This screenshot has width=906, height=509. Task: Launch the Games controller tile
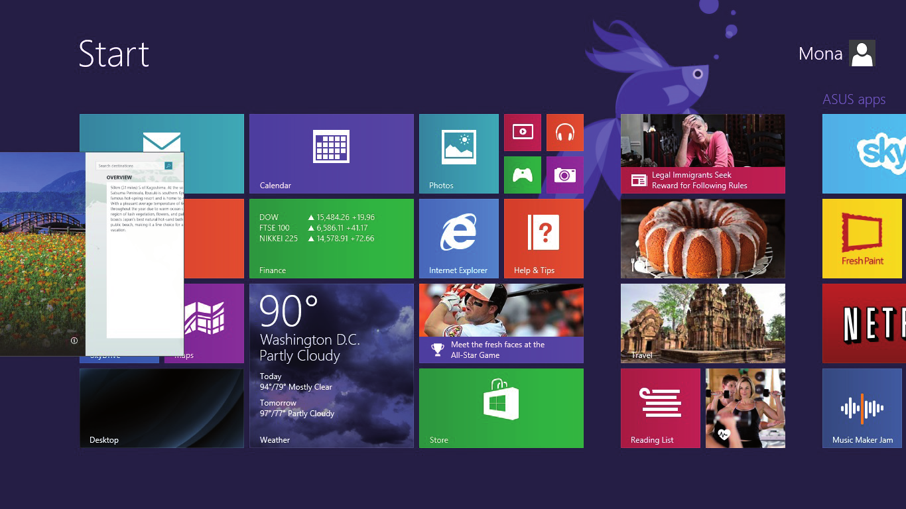[x=523, y=175]
